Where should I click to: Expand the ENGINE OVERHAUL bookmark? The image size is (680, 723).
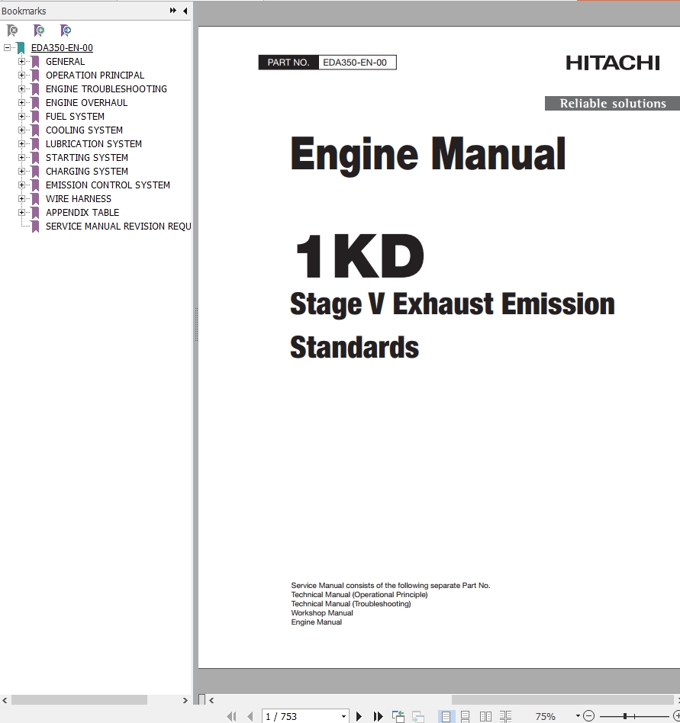[x=21, y=102]
